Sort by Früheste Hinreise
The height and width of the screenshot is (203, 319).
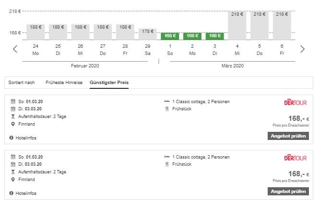(x=64, y=83)
